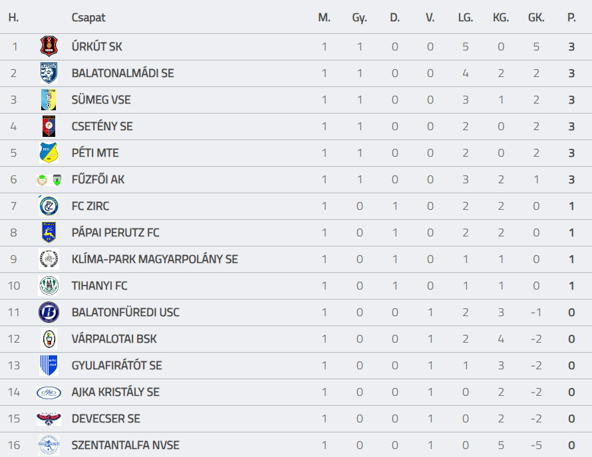This screenshot has height=457, width=592.
Task: Click the FC Zirc round logo
Action: coord(49,206)
